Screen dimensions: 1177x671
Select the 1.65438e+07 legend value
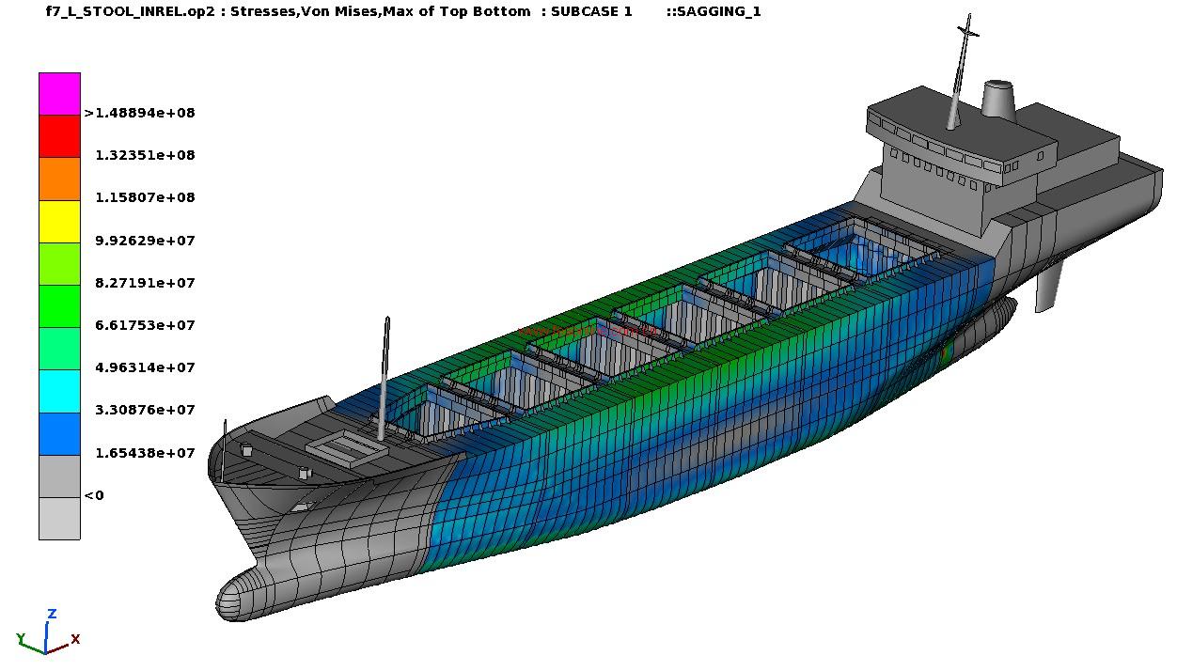point(145,453)
